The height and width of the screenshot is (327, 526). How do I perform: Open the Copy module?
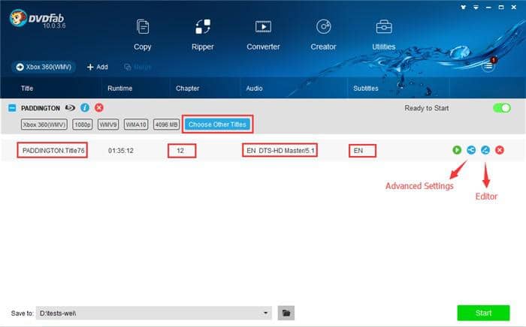tap(143, 34)
